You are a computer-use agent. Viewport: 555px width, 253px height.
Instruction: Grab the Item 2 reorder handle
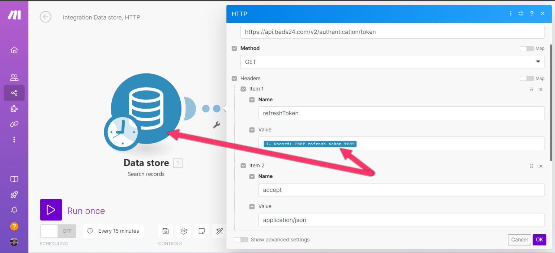tap(531, 166)
